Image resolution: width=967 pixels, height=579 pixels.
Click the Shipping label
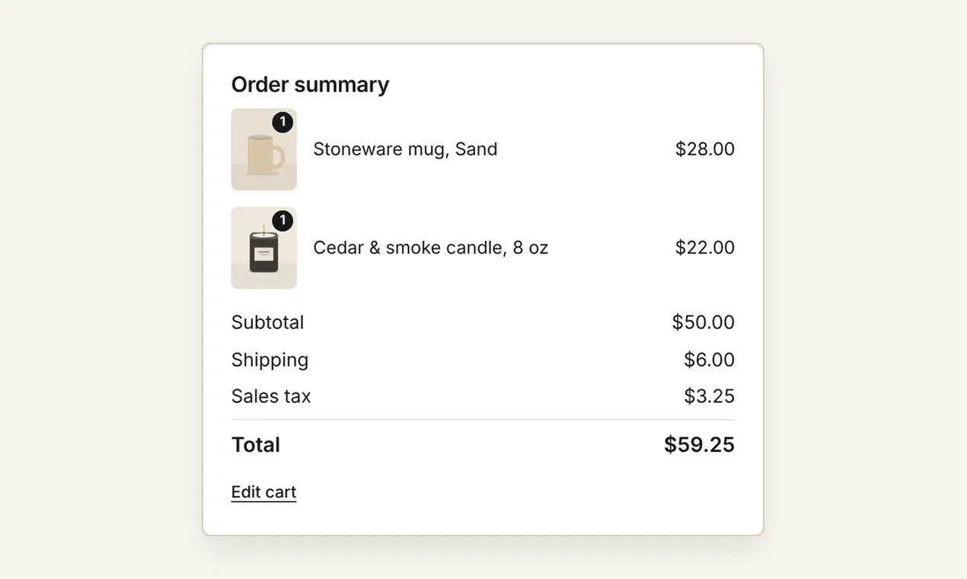click(270, 360)
